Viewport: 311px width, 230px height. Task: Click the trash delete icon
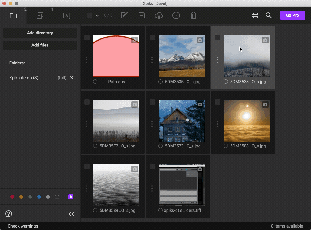(193, 15)
